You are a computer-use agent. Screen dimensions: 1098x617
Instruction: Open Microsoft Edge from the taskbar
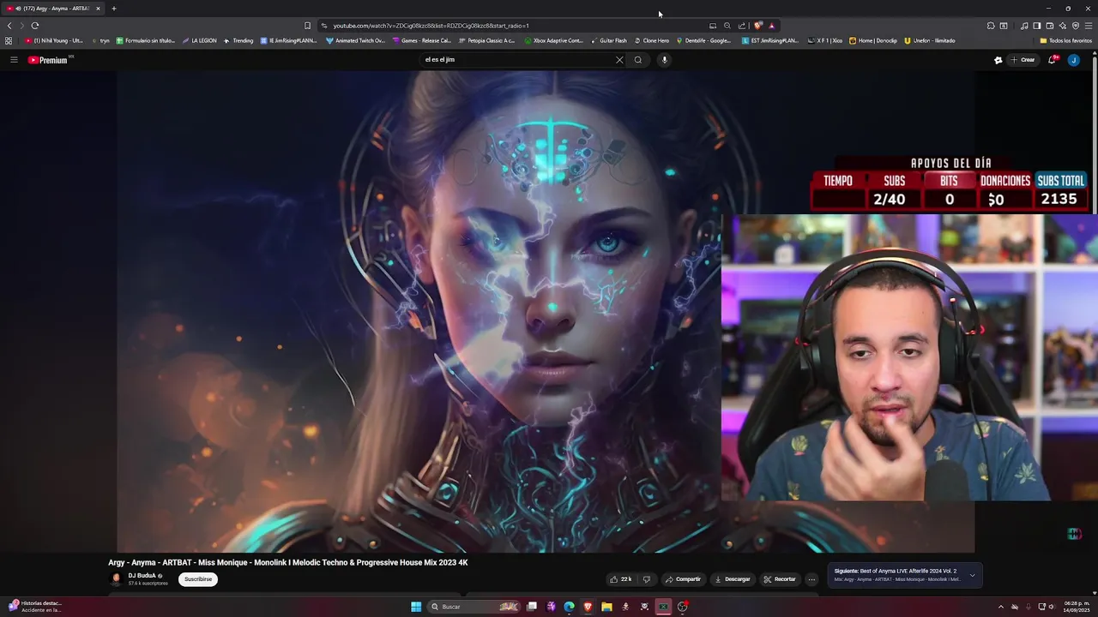point(569,607)
